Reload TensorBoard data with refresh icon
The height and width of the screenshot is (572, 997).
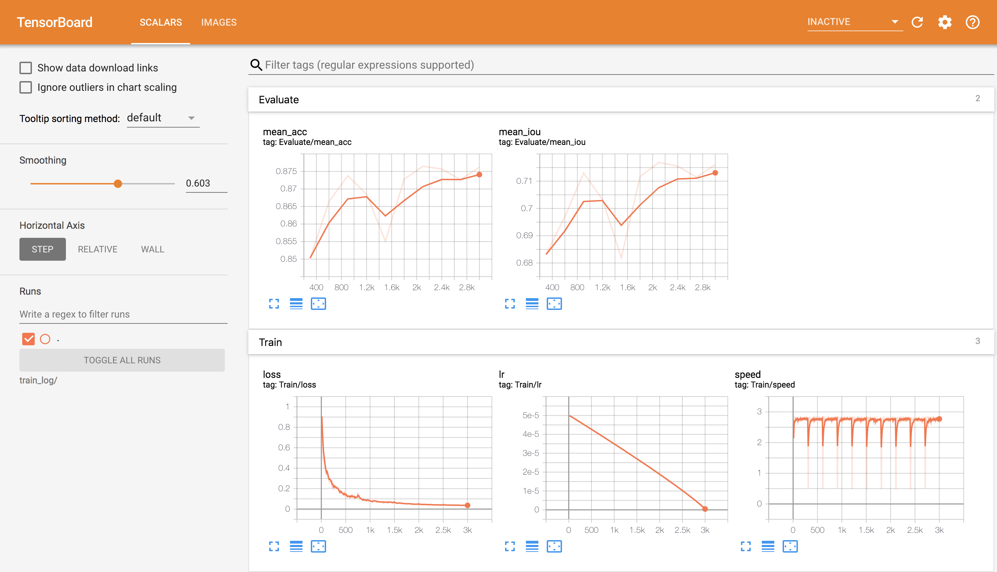coord(917,22)
